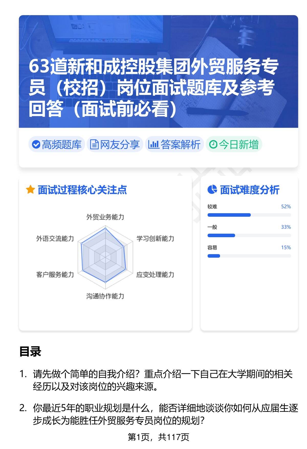Image resolution: width=307 pixels, height=449 pixels.
Task: Click the 较难 52% progress bar
Action: 249,215
